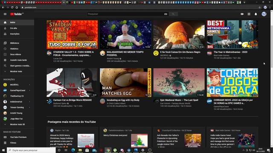Open Assistir mais tarde playlist

tap(17, 60)
